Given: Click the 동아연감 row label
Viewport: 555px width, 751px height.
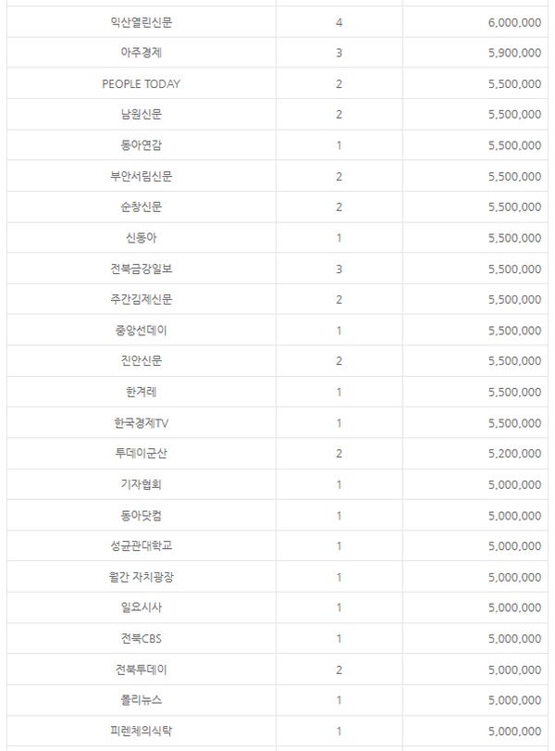Looking at the screenshot, I should (141, 145).
